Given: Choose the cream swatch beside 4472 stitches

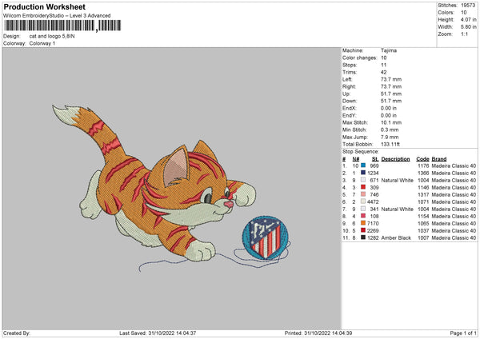Looking at the screenshot, I should tap(363, 201).
